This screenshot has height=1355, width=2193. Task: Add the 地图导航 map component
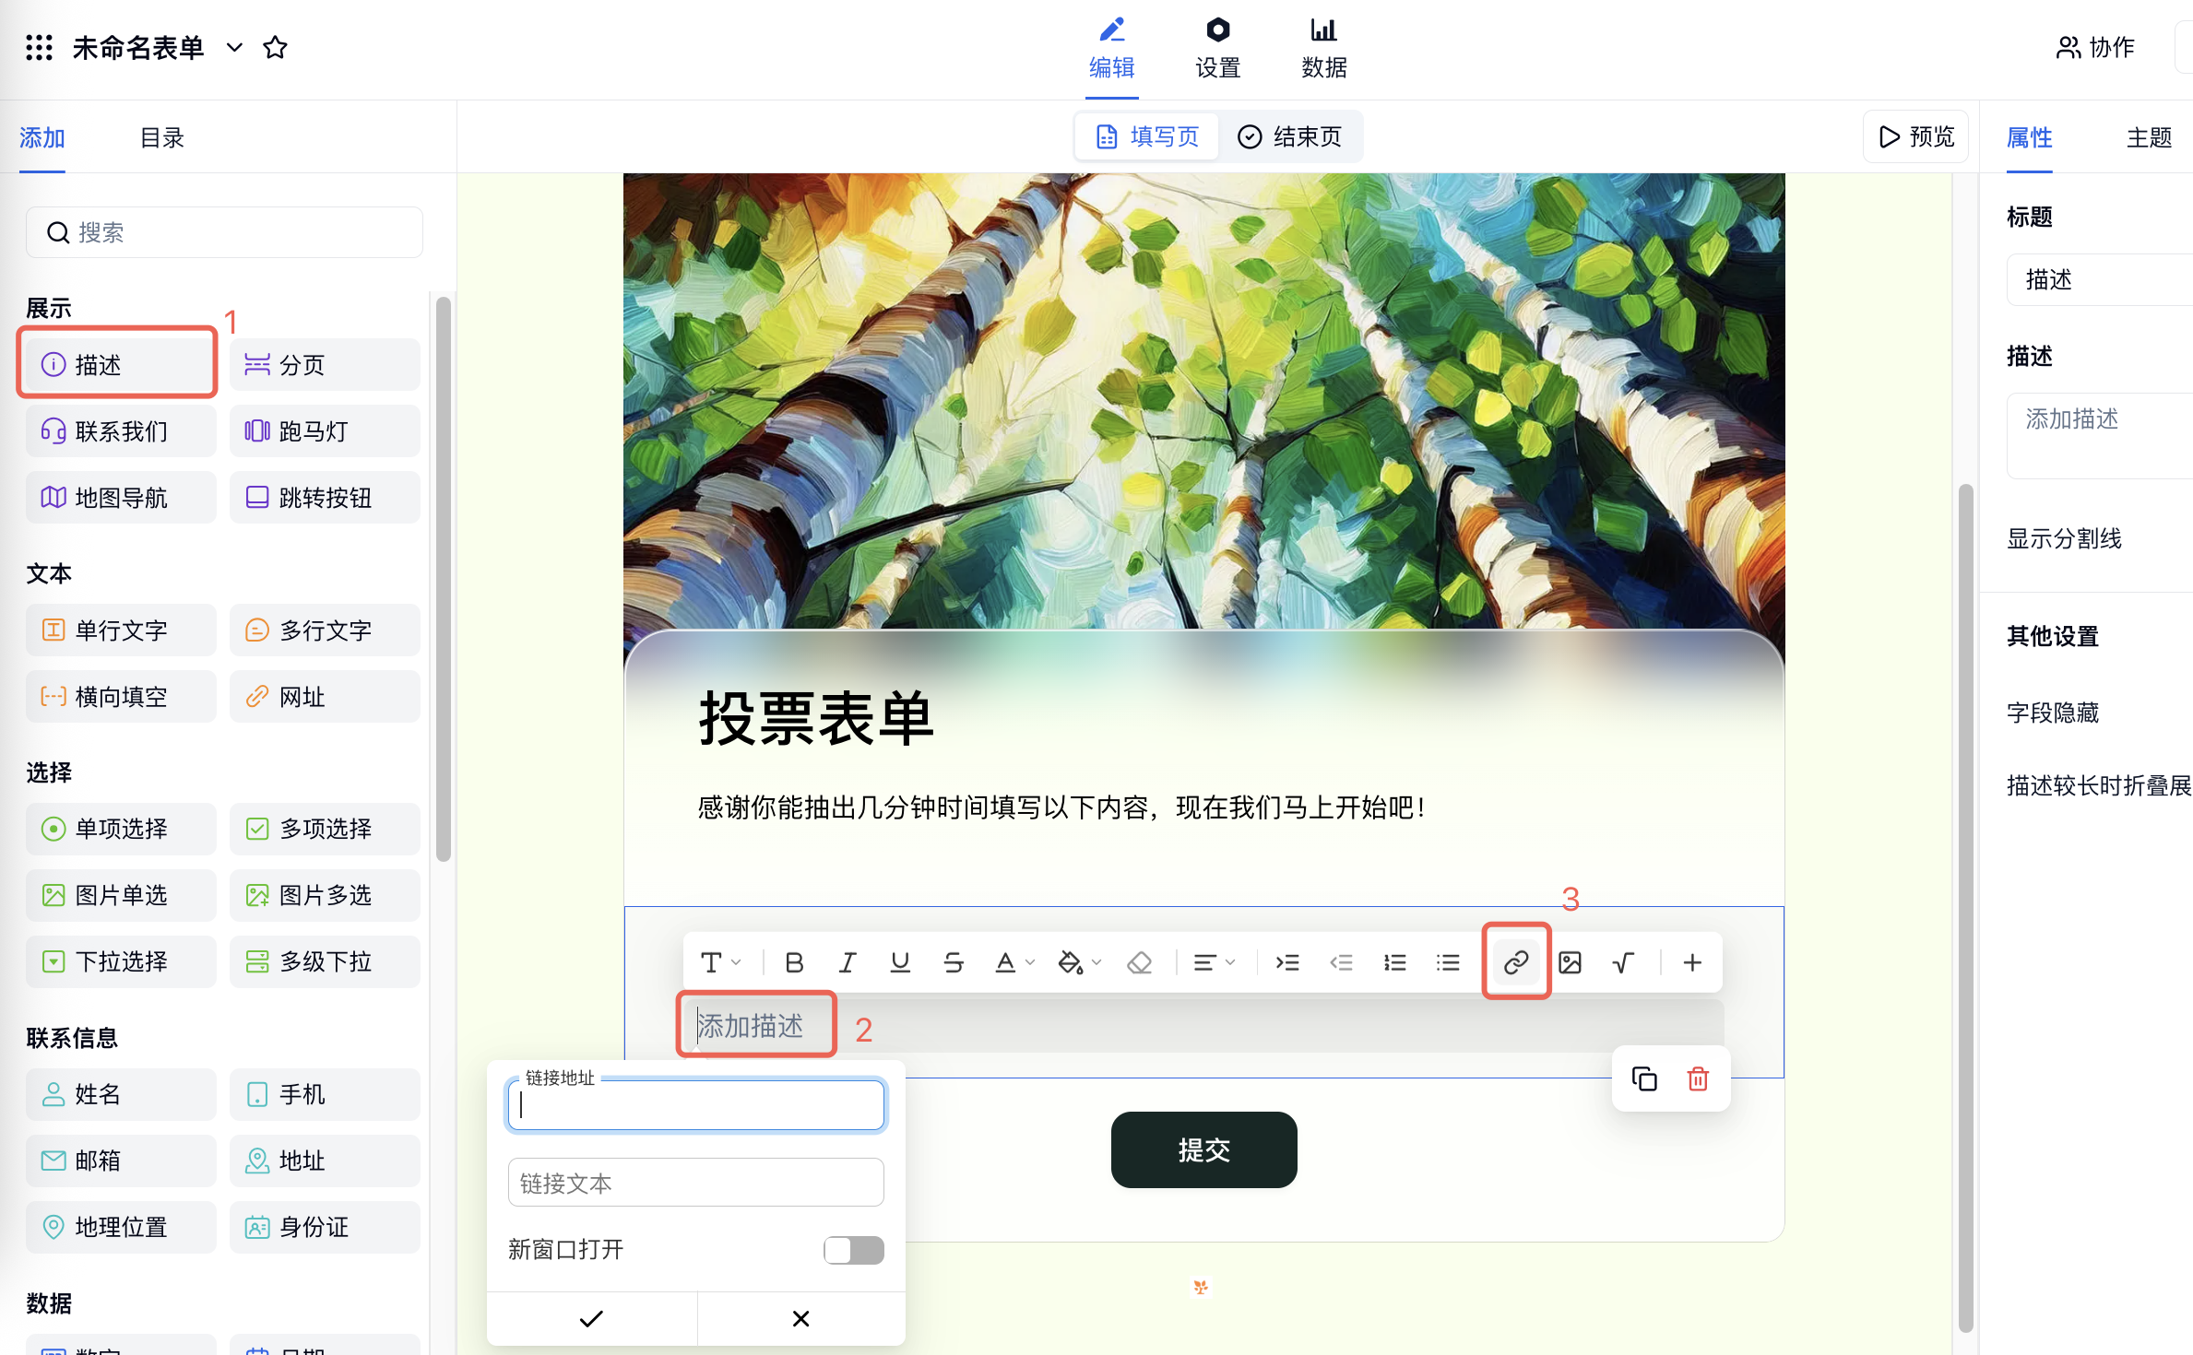pyautogui.click(x=121, y=498)
